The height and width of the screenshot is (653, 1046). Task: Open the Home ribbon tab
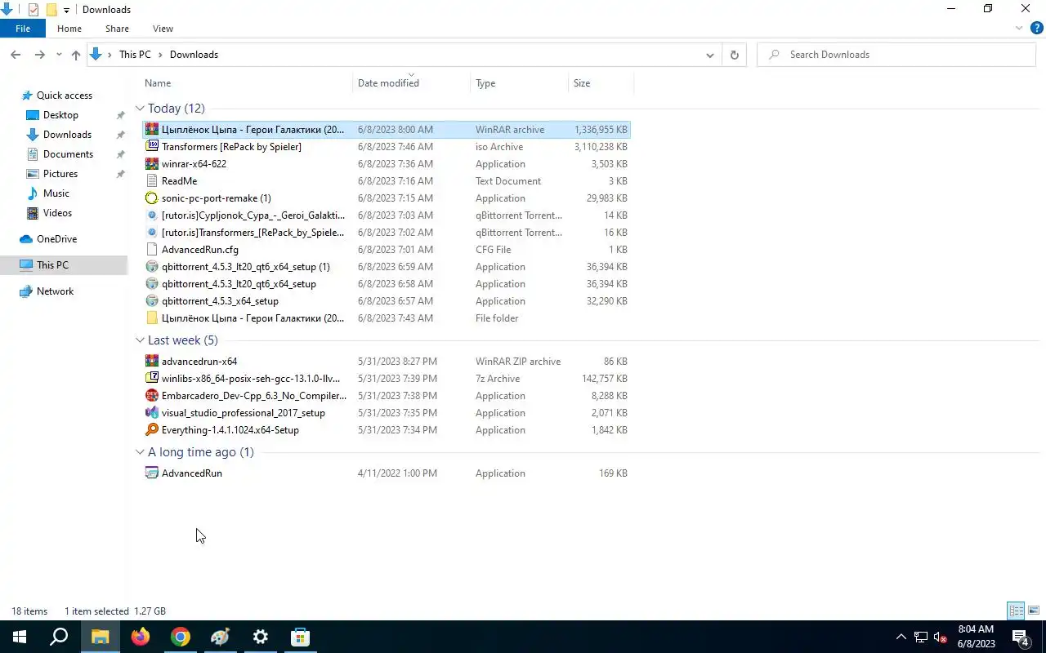pyautogui.click(x=69, y=29)
